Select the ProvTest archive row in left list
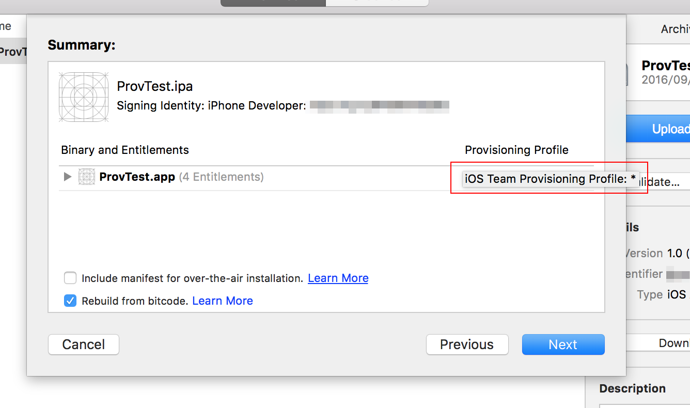The width and height of the screenshot is (690, 408). click(13, 52)
